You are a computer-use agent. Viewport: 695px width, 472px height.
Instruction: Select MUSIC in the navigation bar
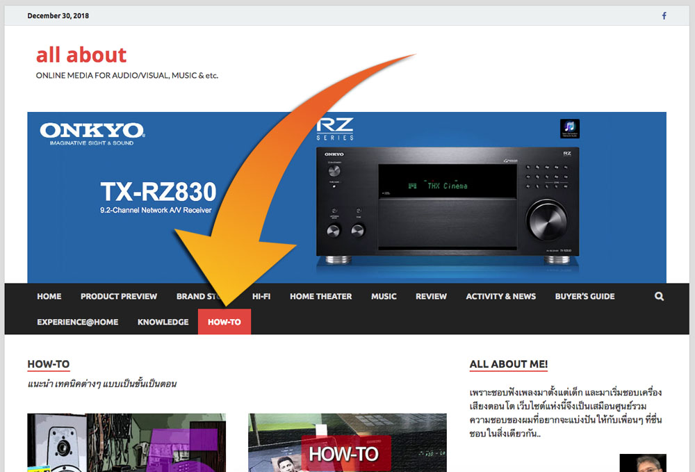(384, 296)
